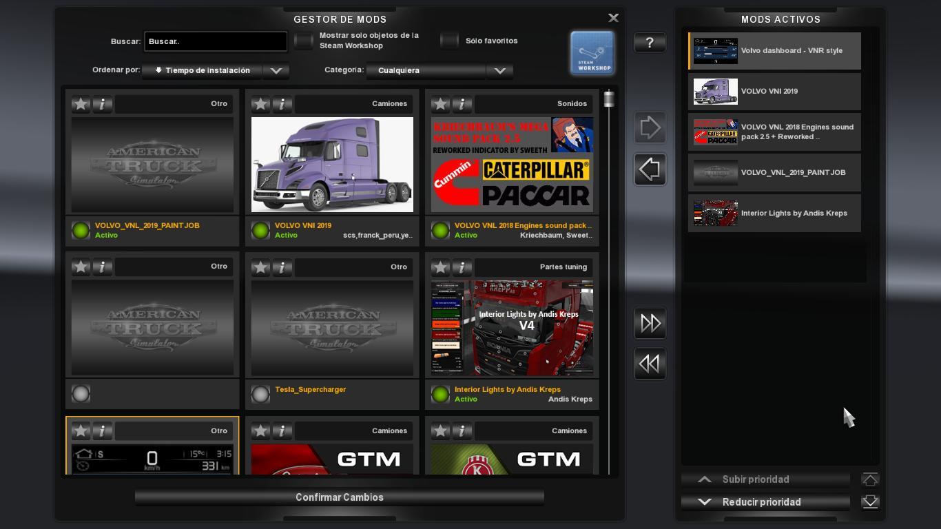Click the left arrow to deactivate mod
941x529 pixels.
pyautogui.click(x=650, y=169)
